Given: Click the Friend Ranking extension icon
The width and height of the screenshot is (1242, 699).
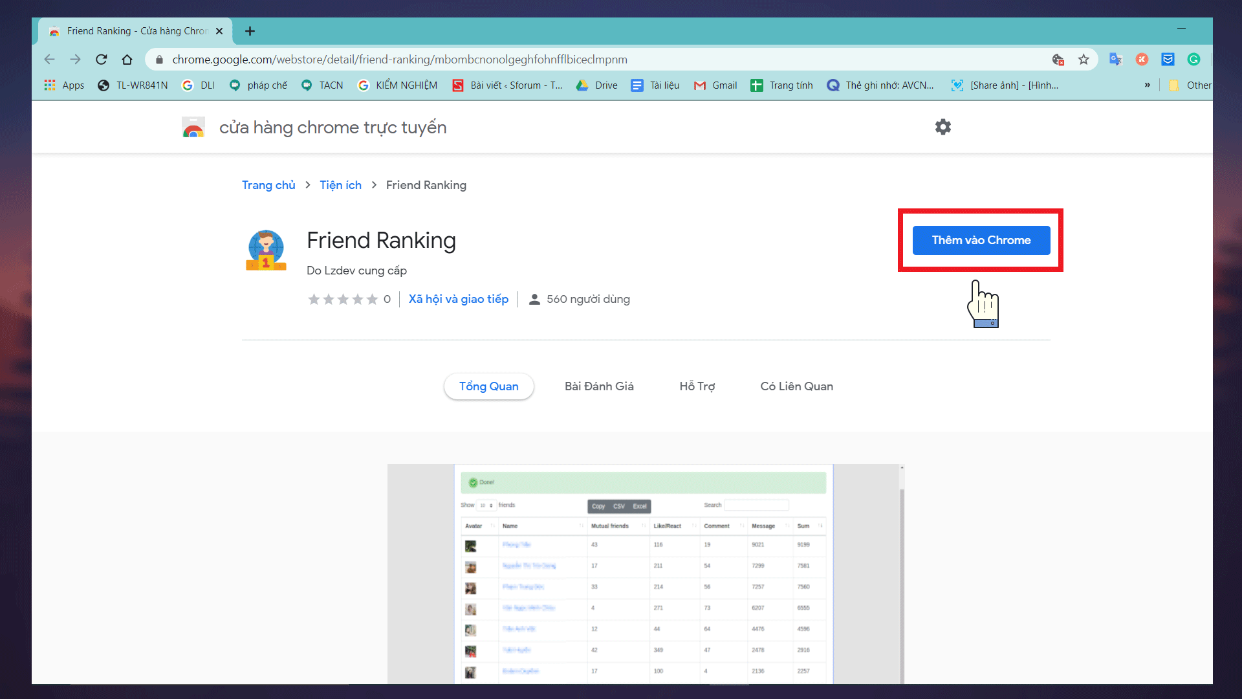Looking at the screenshot, I should (x=266, y=250).
